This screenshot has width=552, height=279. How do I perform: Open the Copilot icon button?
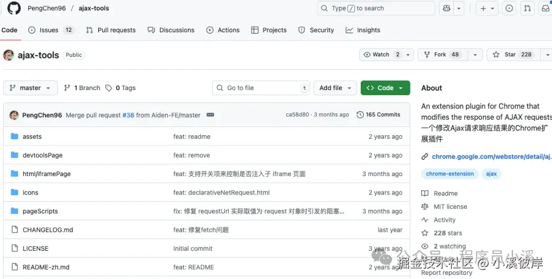coord(446,8)
